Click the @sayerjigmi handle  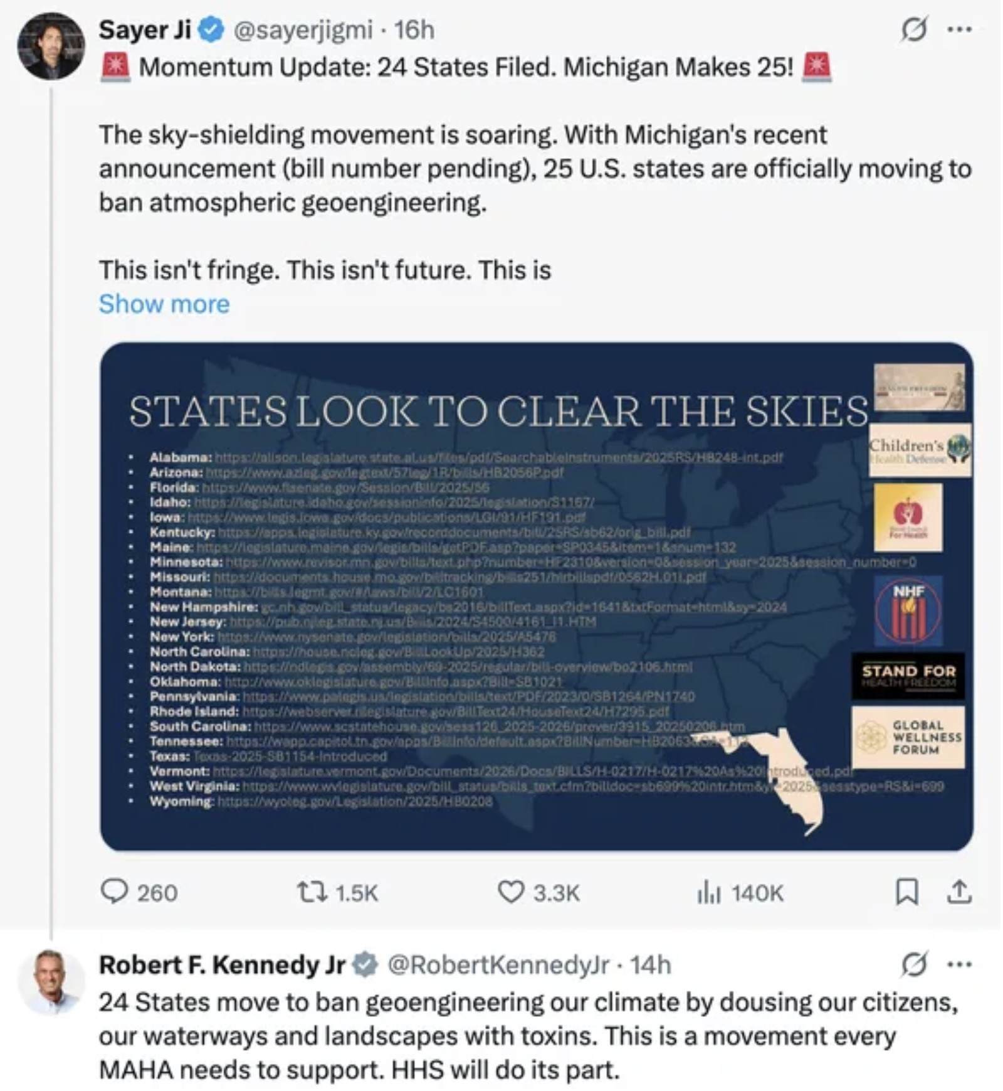point(303,29)
